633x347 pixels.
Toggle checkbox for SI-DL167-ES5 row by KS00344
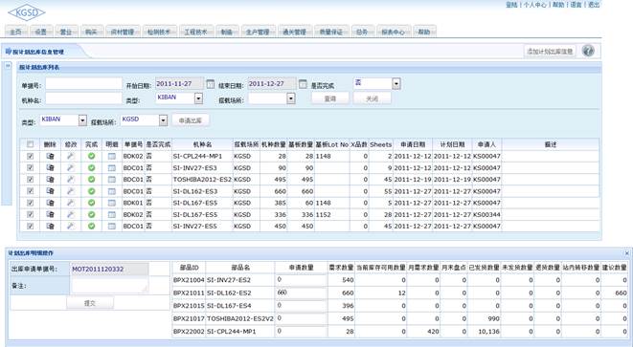(x=30, y=214)
